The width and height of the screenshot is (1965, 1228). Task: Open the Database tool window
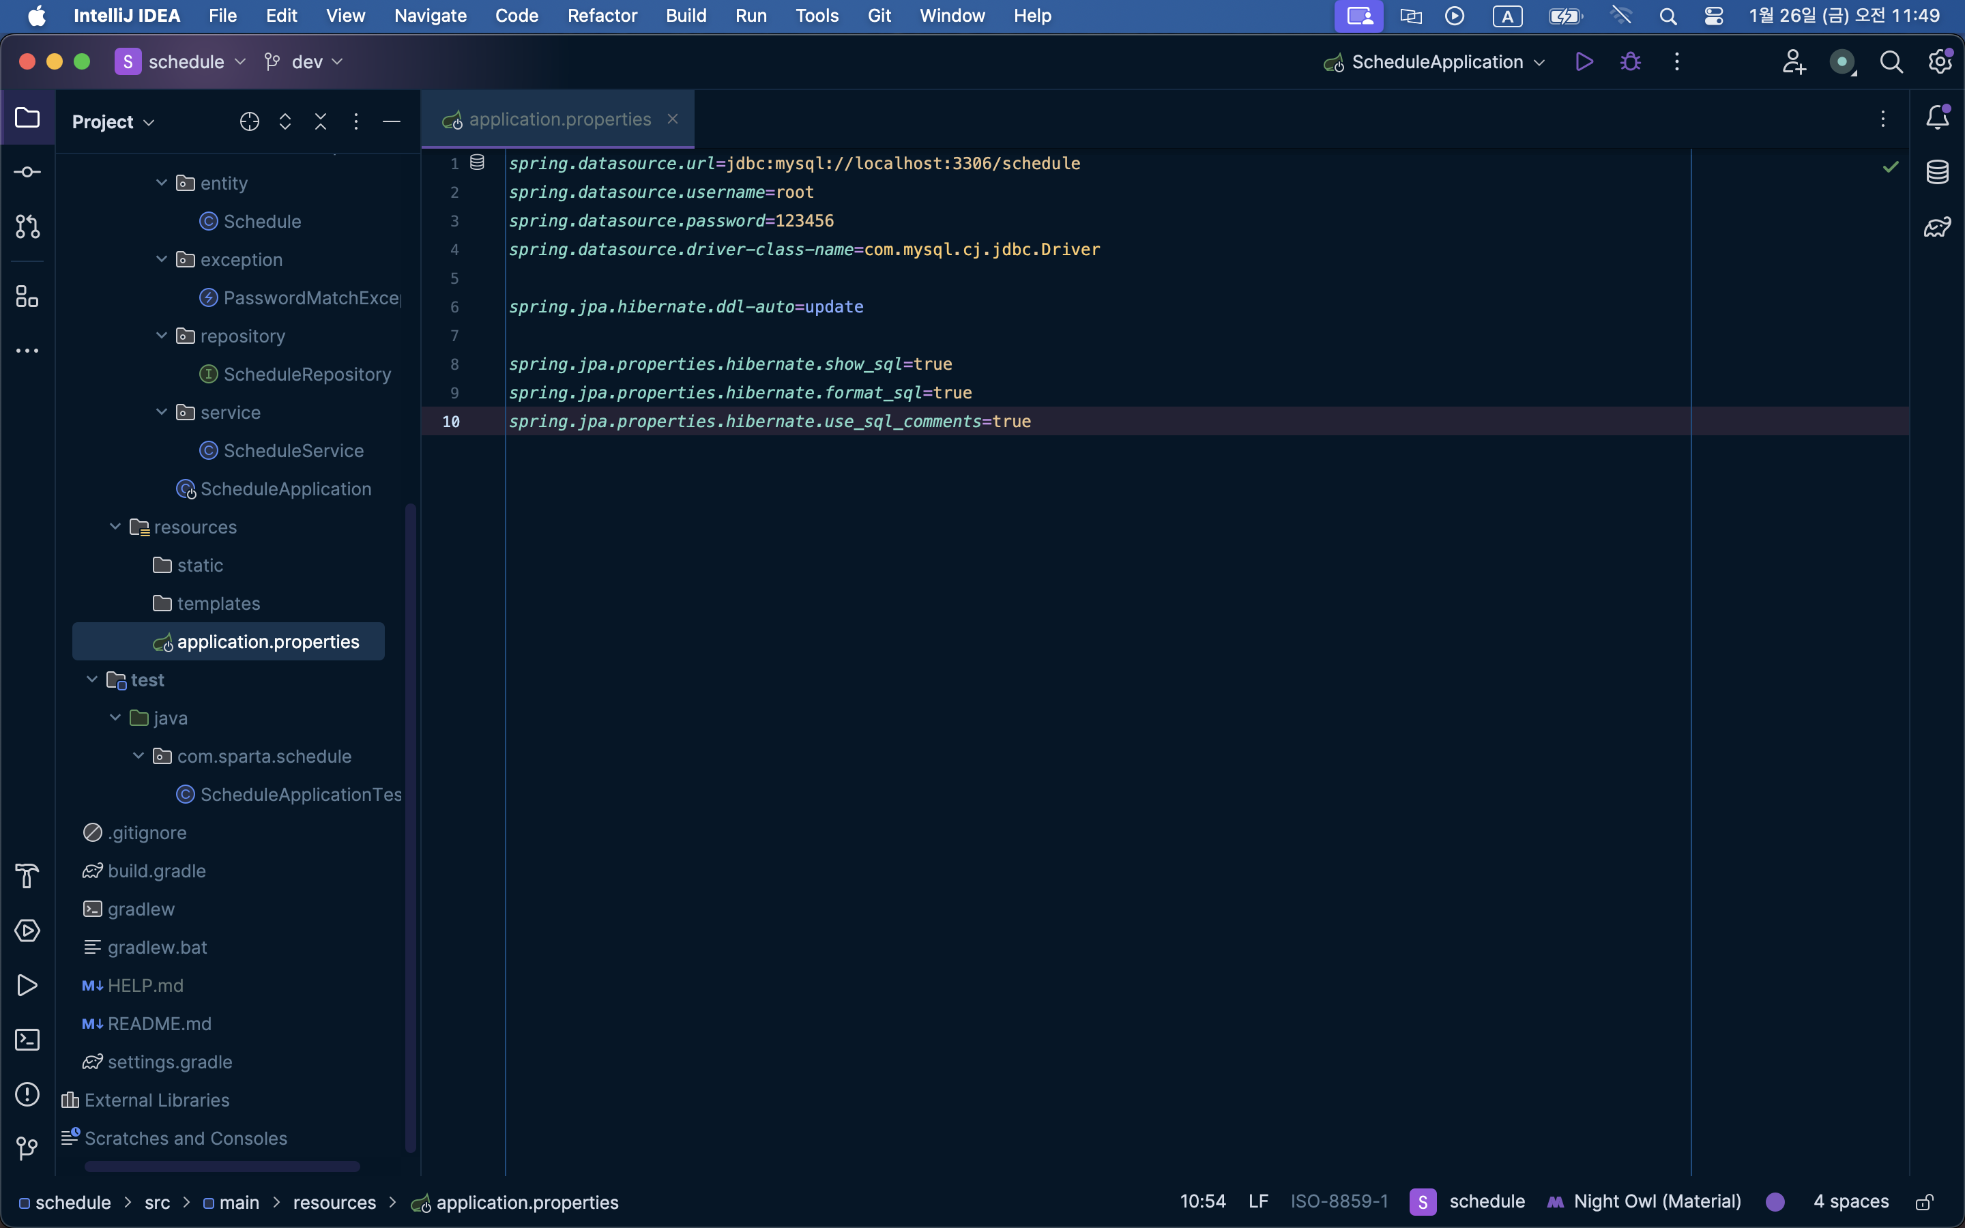(1938, 172)
